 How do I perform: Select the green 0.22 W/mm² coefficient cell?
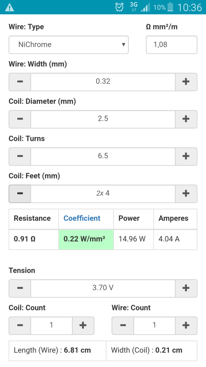(x=86, y=239)
